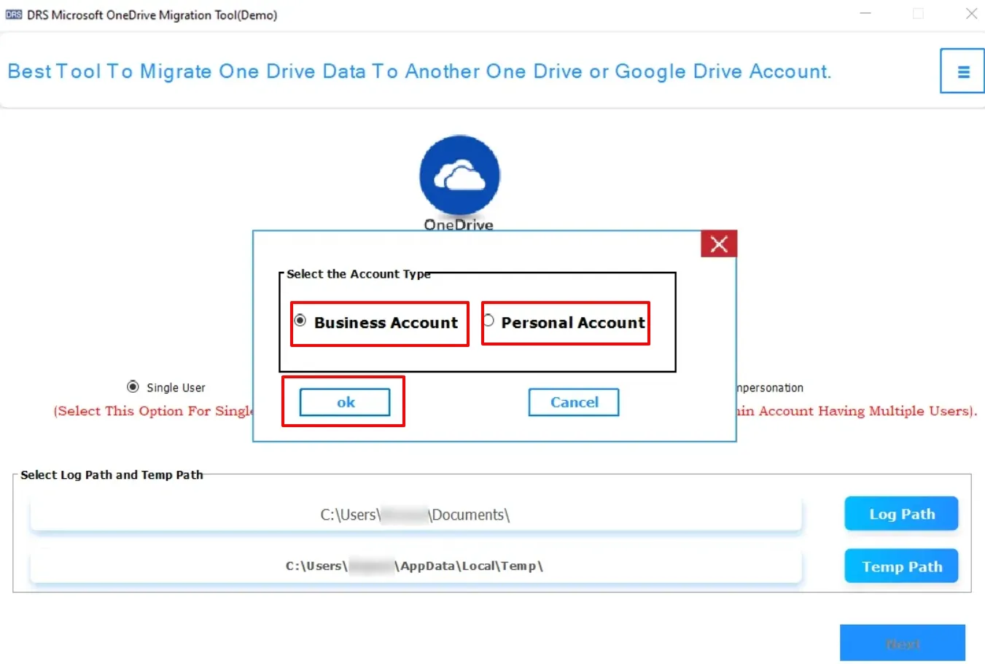The width and height of the screenshot is (985, 664).
Task: Confirm account type with ok button
Action: tap(345, 402)
